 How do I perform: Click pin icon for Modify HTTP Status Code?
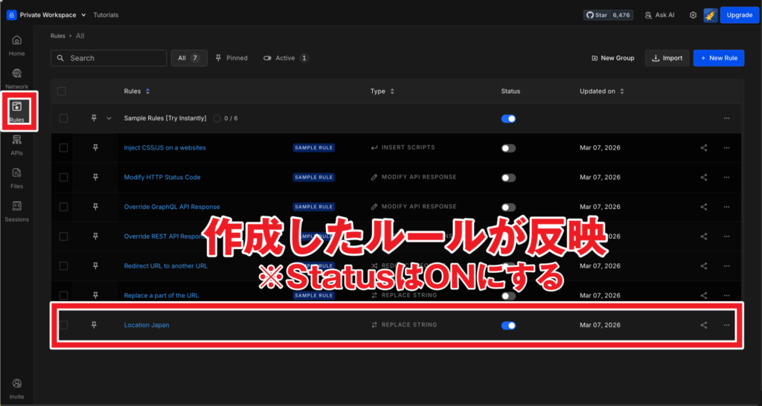[95, 178]
